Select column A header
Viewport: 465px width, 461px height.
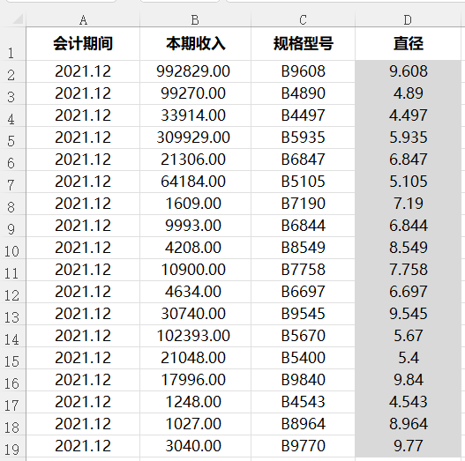[83, 20]
